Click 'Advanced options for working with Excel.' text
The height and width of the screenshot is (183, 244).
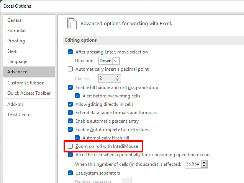126,24
